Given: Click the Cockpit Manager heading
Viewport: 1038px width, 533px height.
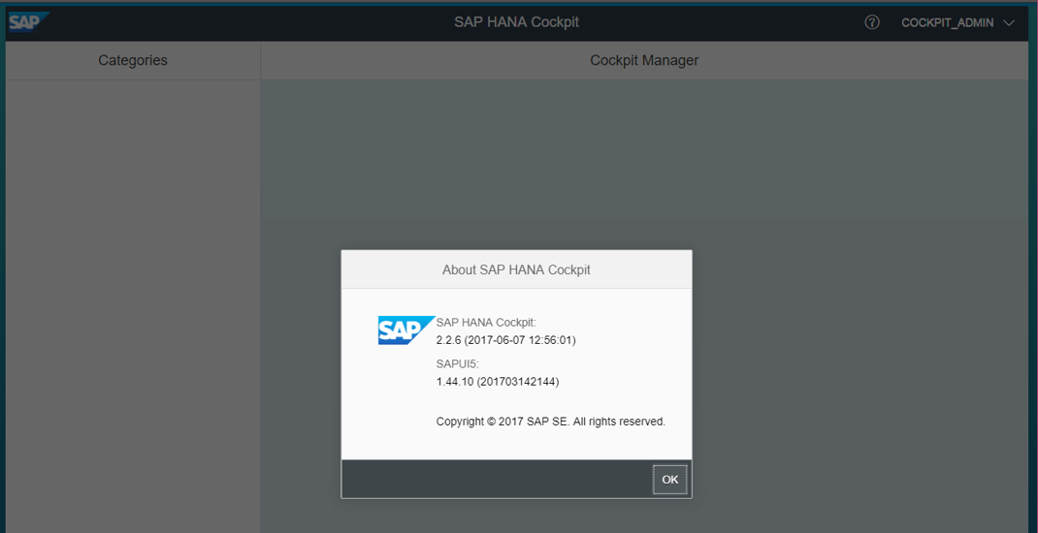Looking at the screenshot, I should coord(644,60).
